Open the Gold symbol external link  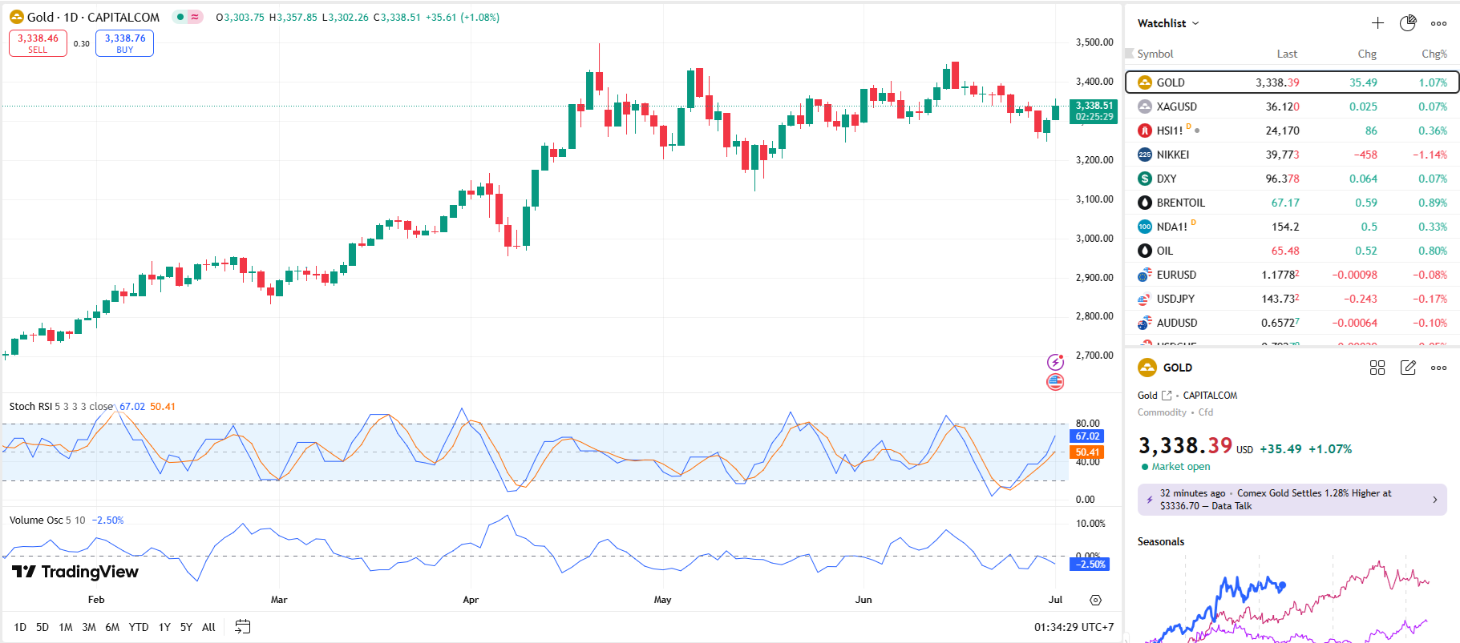(1167, 396)
